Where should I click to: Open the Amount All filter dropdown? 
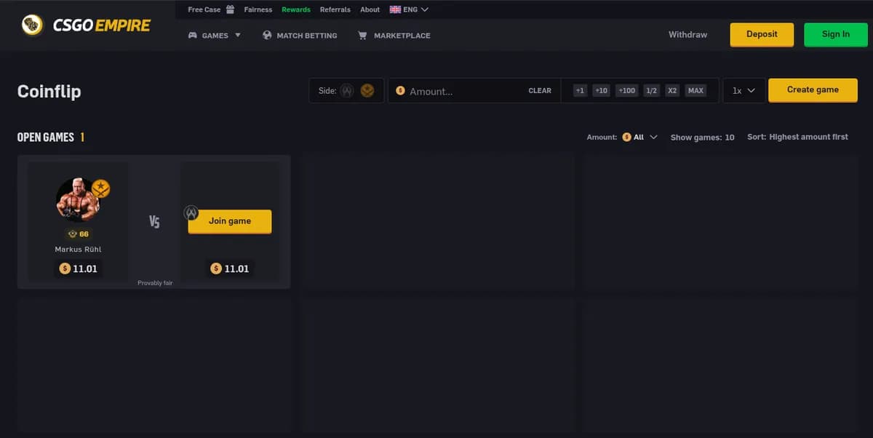tap(640, 137)
